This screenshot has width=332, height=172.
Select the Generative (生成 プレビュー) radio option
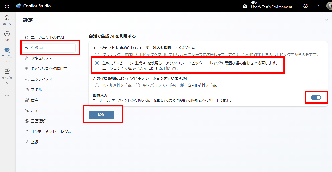97,63
